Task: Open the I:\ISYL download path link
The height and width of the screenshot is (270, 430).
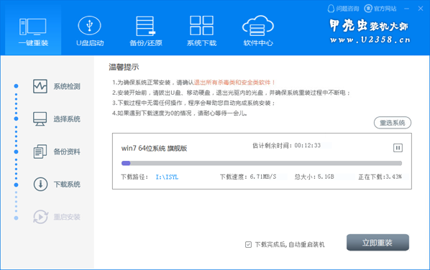Action: click(x=167, y=177)
